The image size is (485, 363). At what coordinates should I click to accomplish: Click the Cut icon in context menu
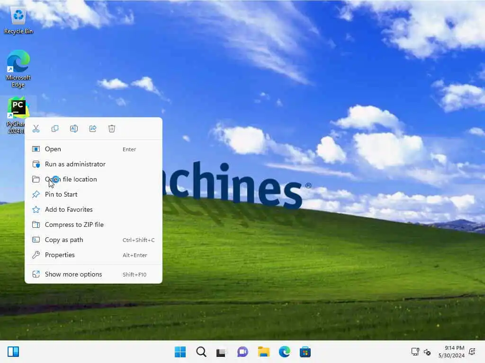[x=36, y=129]
